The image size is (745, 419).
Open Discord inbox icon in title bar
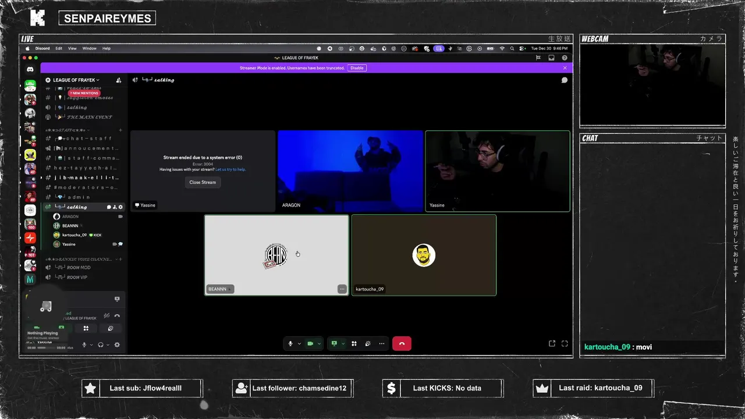coord(551,58)
